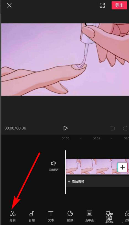Screen dimensions: 129x225
Task: Open the 贴纸 sticker tool
Action: pos(70,216)
